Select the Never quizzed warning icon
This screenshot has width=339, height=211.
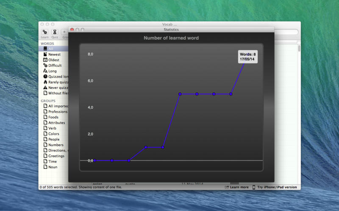point(45,87)
